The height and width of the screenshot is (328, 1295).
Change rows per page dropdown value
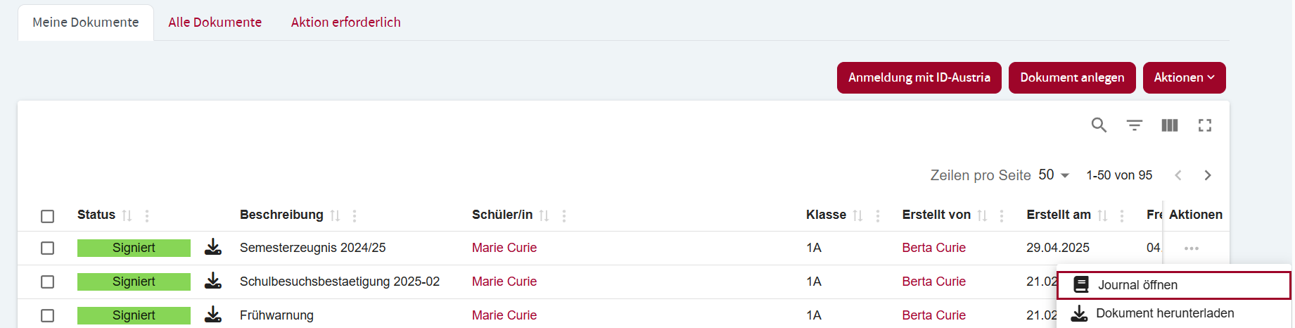click(x=1054, y=175)
